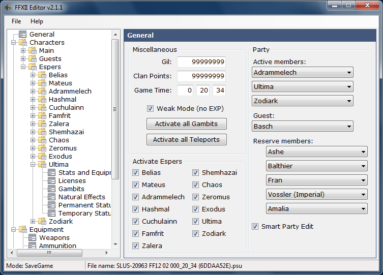
Task: Uncheck the Zodiark esper checkbox
Action: 195,233
